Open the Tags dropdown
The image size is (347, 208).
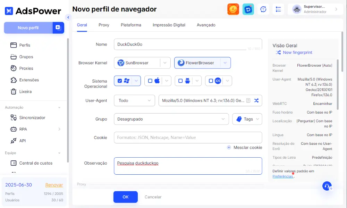247,119
